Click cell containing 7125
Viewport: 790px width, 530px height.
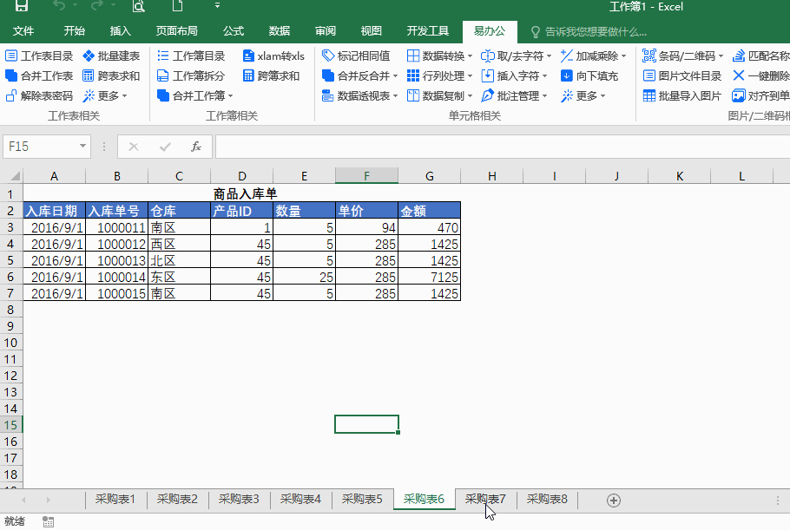(429, 277)
